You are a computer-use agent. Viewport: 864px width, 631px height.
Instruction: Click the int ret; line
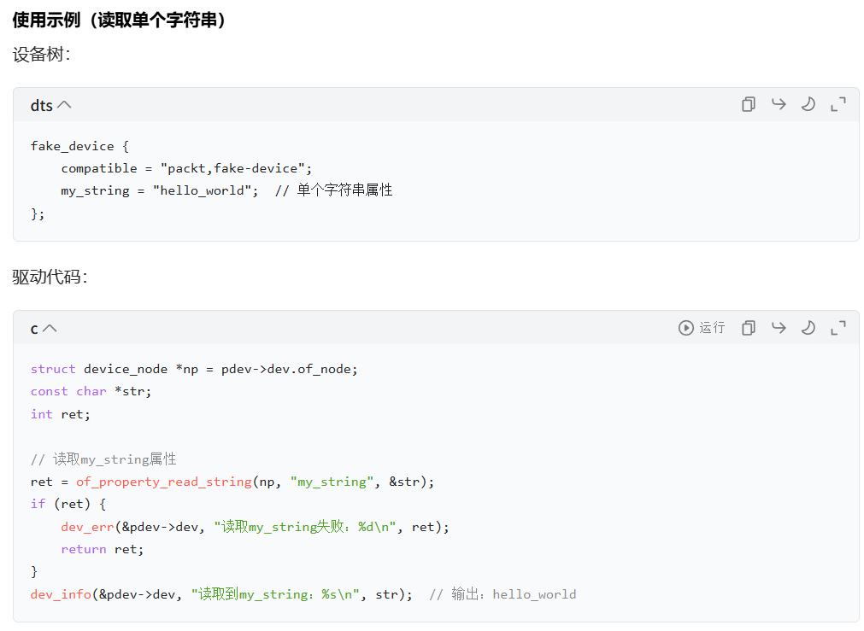[61, 414]
